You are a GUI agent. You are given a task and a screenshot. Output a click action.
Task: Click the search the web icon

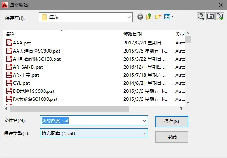click(x=201, y=16)
